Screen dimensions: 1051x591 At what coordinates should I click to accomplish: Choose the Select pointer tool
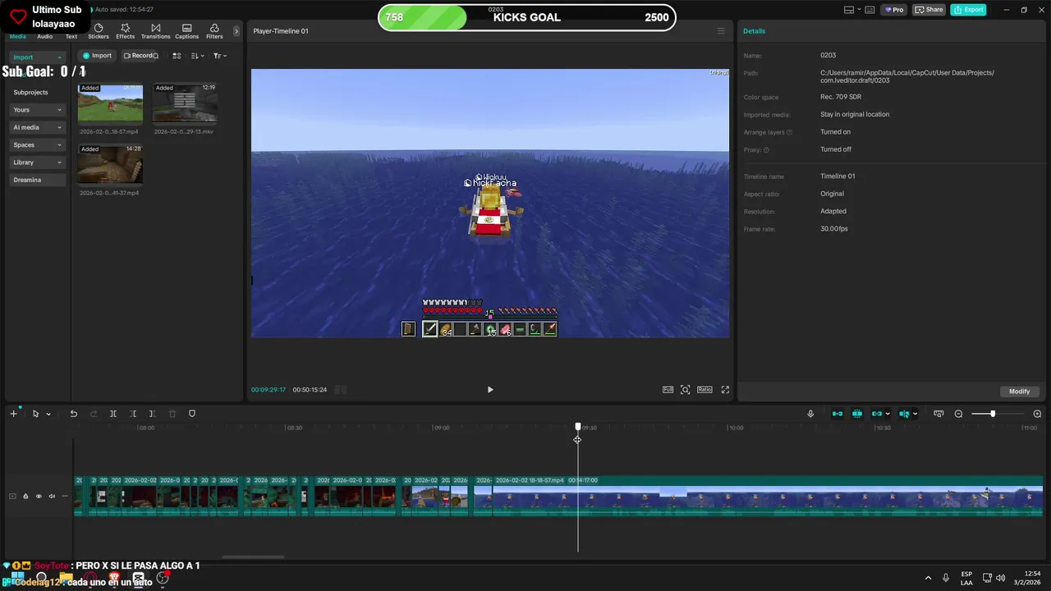35,414
